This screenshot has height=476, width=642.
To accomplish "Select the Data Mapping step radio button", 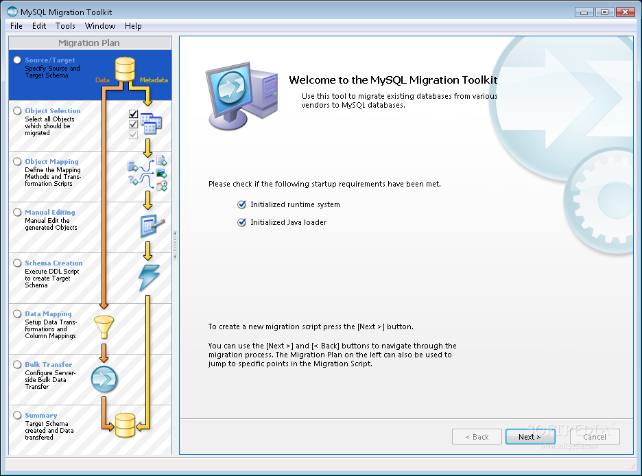I will click(x=17, y=313).
